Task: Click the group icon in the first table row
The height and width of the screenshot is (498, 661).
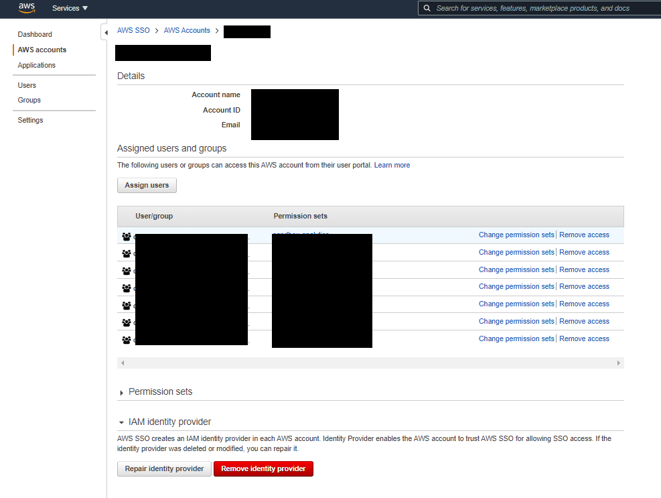Action: click(126, 236)
